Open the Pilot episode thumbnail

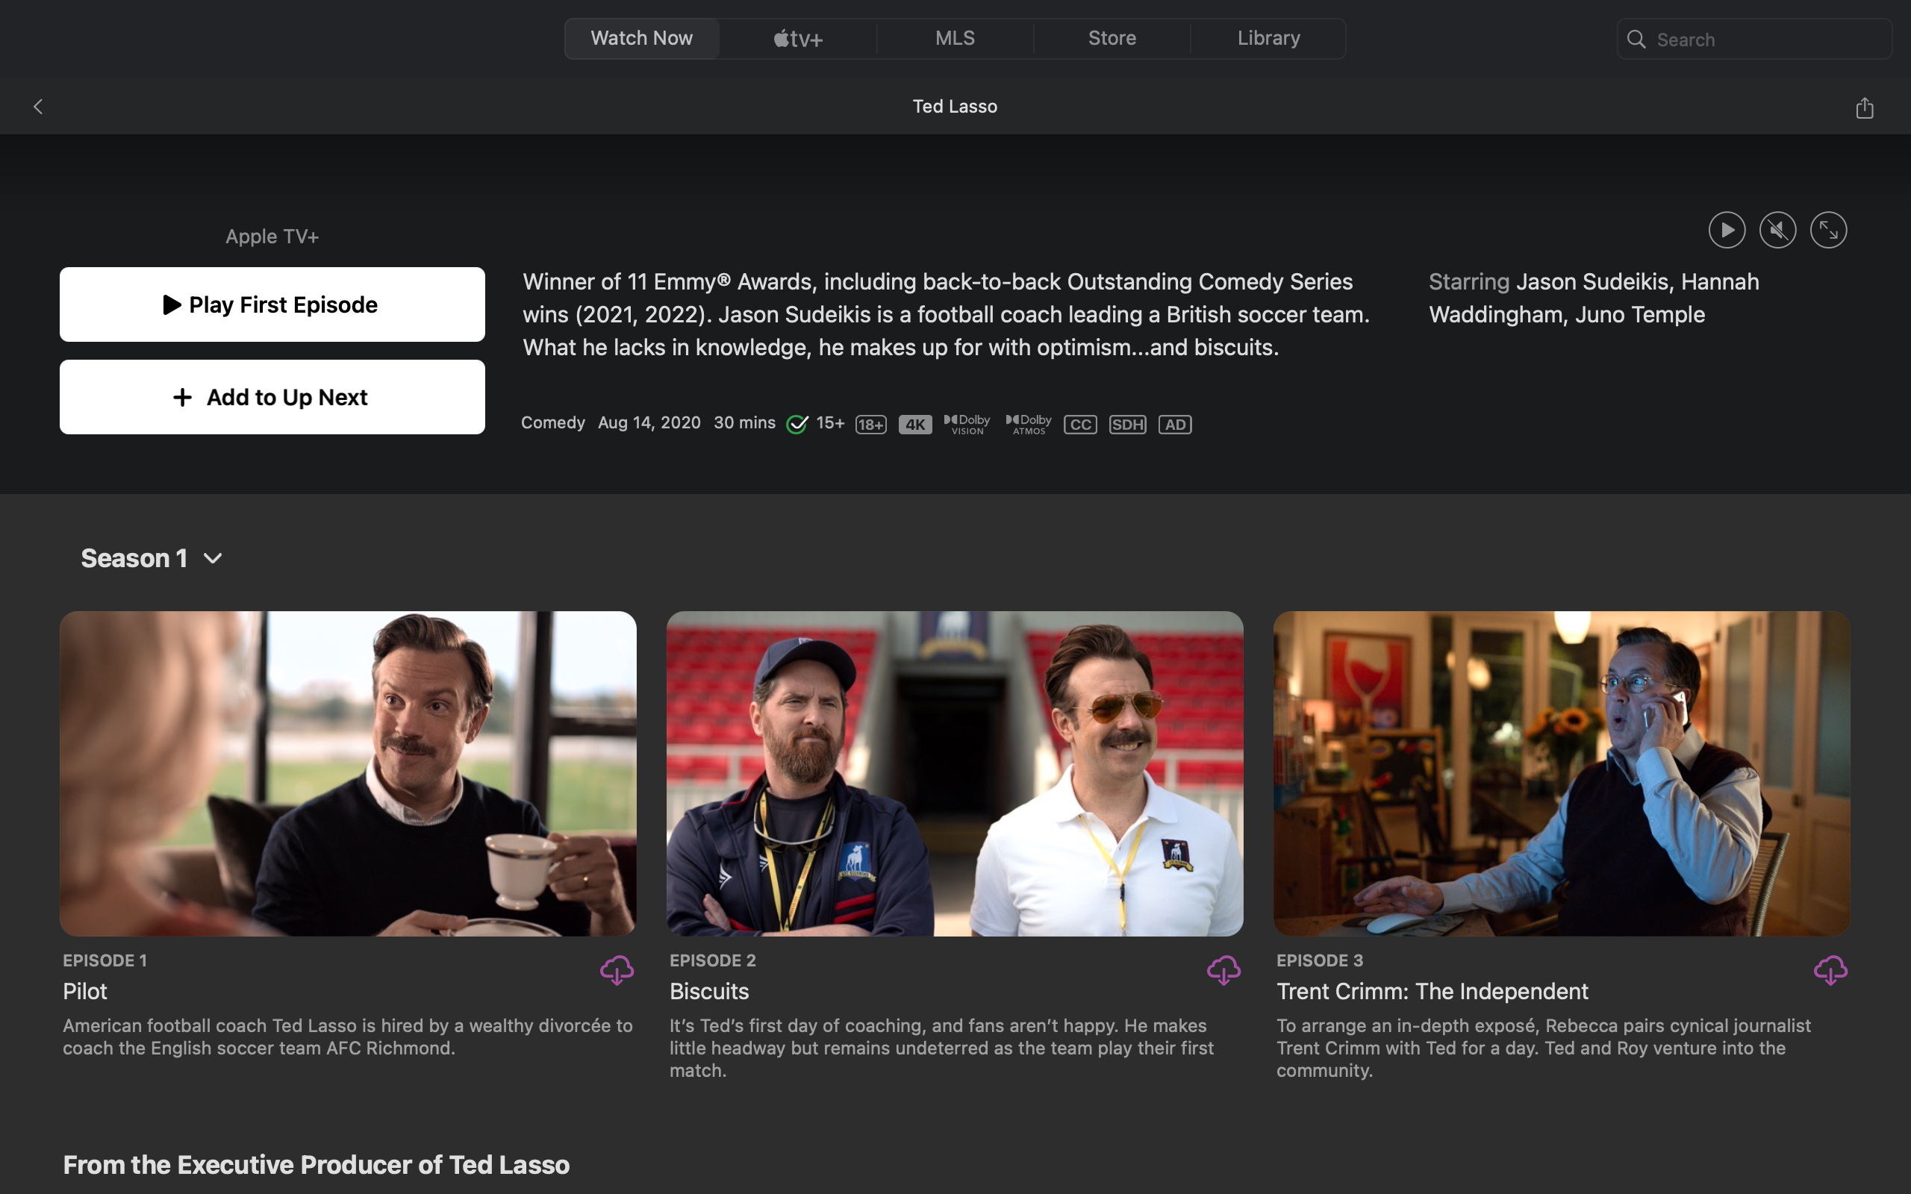point(347,773)
